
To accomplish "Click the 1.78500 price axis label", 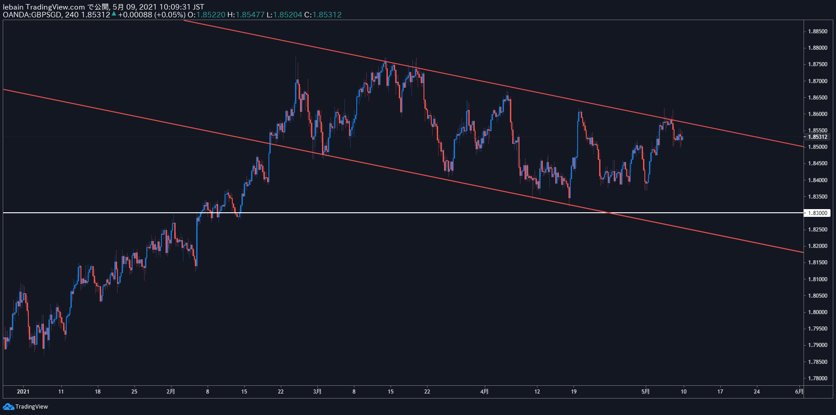I will pos(817,362).
